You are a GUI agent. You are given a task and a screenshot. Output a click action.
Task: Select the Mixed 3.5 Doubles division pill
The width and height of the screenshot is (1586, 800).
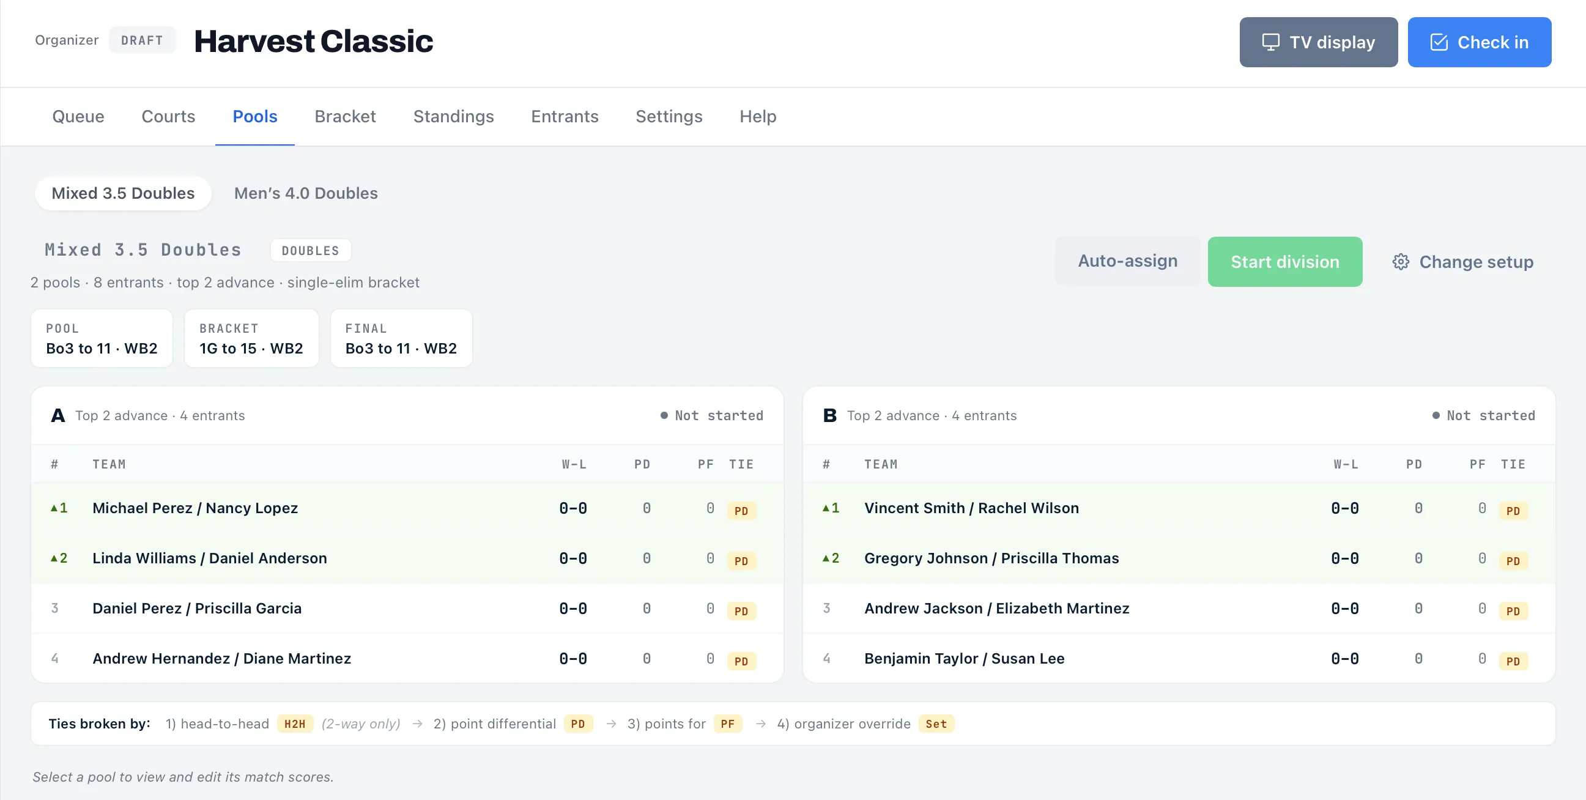point(123,193)
